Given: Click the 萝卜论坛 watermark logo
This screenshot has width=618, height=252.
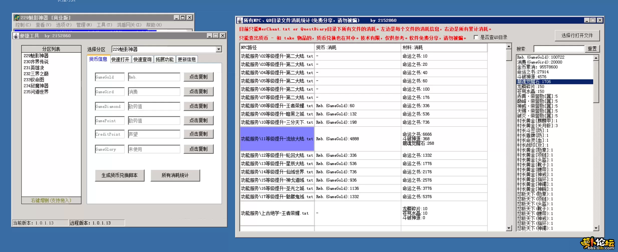Looking at the screenshot, I should point(598,243).
